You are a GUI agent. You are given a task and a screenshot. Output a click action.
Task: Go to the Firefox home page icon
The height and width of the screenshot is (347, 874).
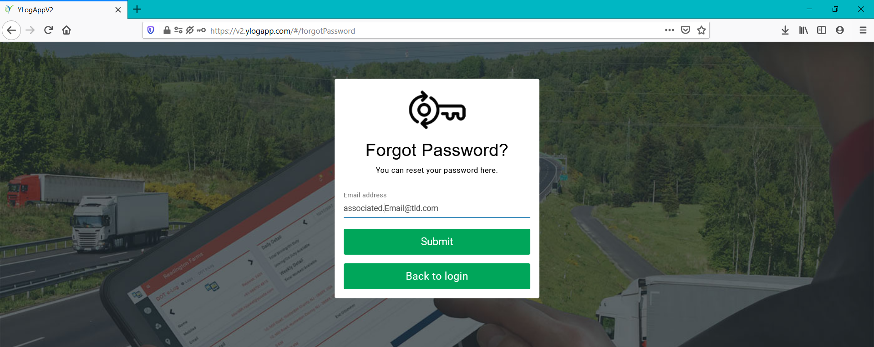tap(66, 30)
